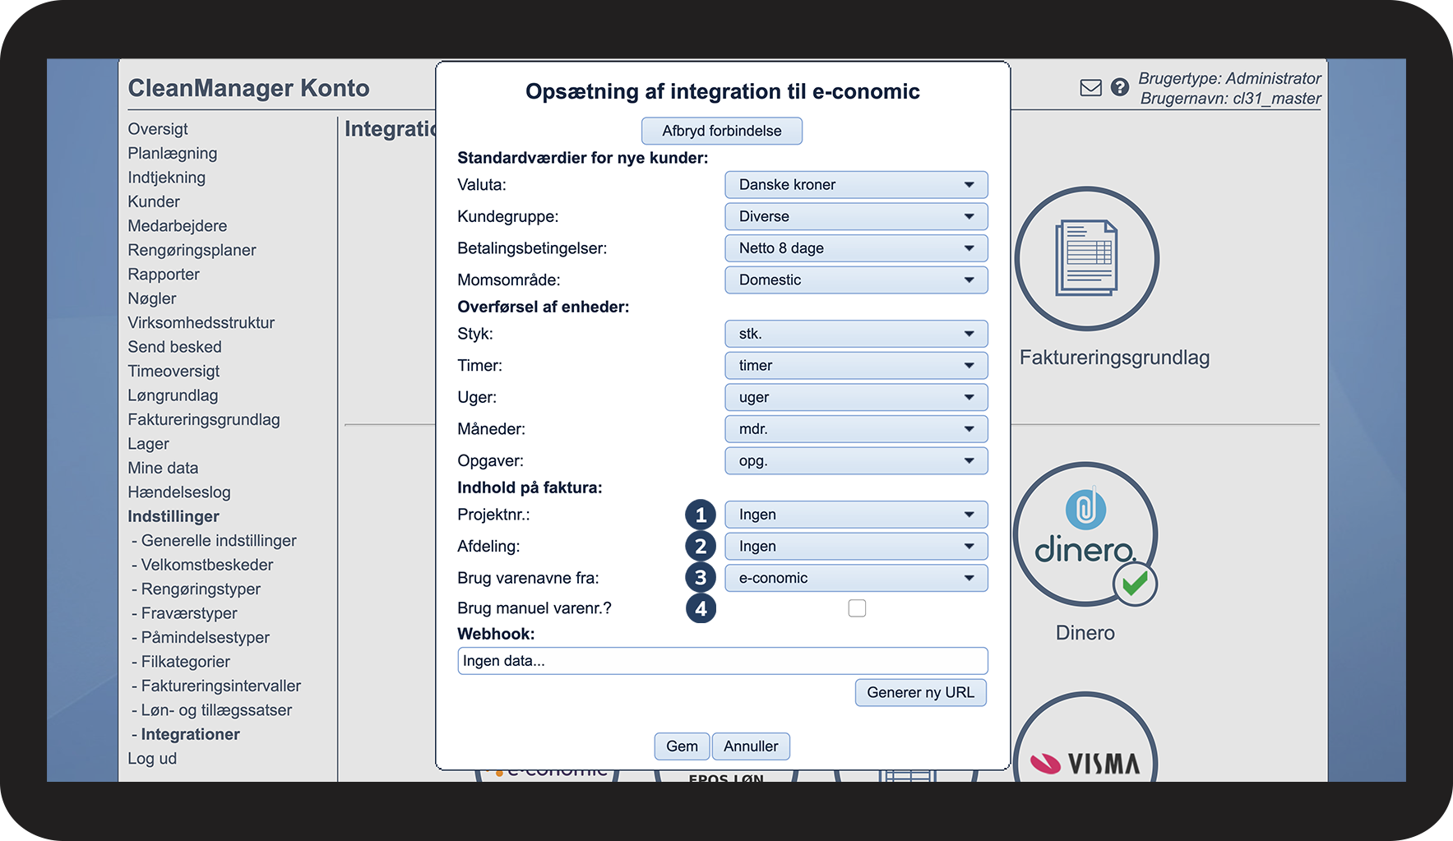
Task: Navigate to Medarbejdere
Action: click(x=178, y=226)
